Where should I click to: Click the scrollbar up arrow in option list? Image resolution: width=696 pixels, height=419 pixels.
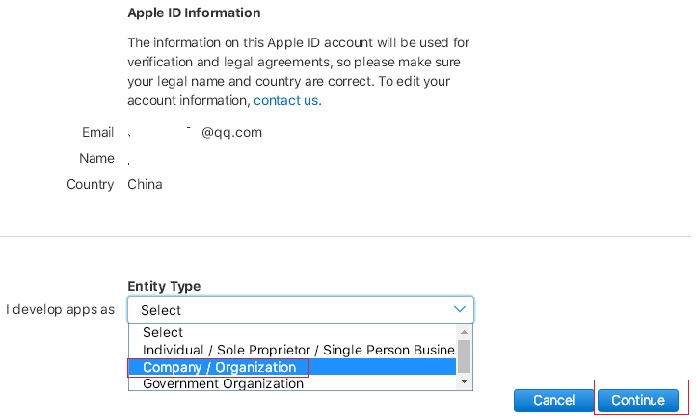(465, 332)
